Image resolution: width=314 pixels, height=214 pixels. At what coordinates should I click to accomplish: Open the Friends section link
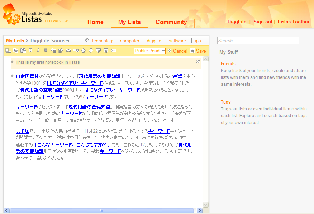pos(228,64)
